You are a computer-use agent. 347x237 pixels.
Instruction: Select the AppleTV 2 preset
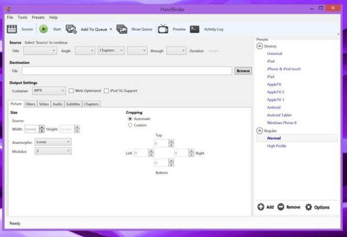275,92
